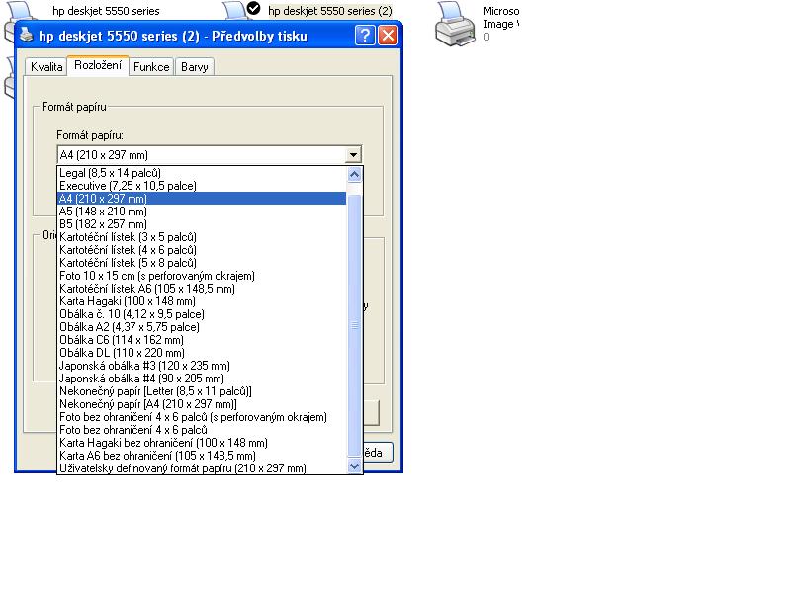
Task: Choose Uživatelsky definovaný formát papíru
Action: click(x=182, y=468)
